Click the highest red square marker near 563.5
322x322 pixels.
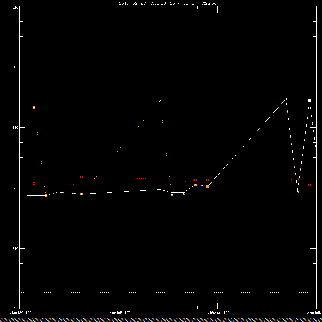pos(81,177)
